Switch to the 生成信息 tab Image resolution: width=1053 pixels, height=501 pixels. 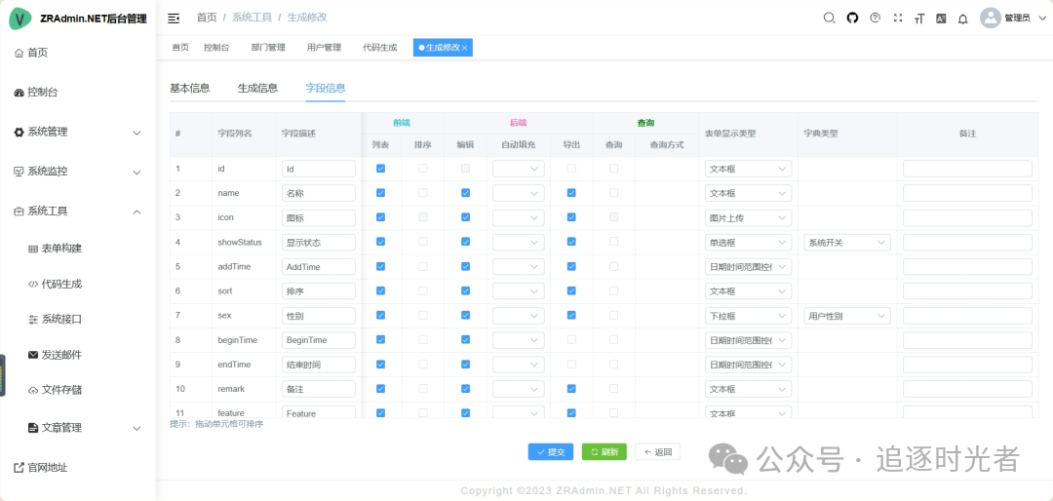pos(257,88)
